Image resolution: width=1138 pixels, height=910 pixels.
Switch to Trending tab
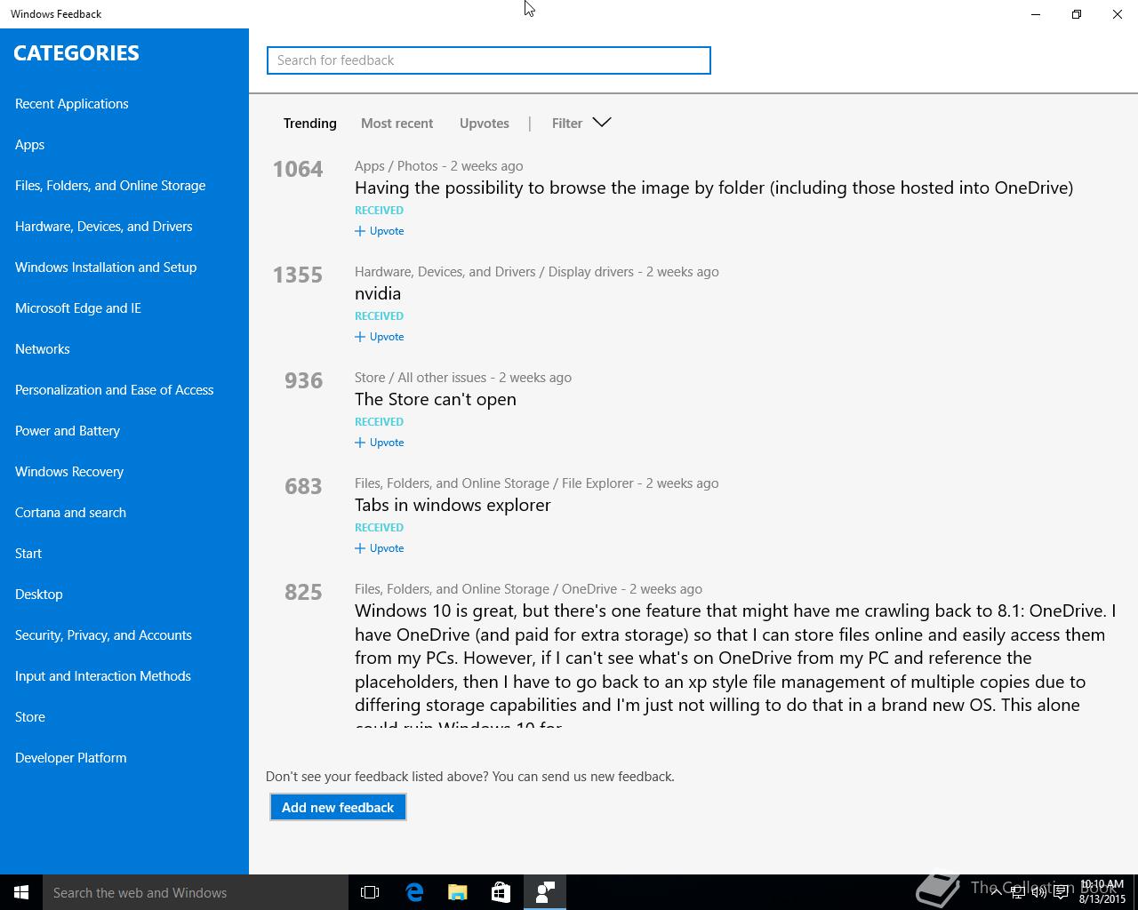[309, 124]
